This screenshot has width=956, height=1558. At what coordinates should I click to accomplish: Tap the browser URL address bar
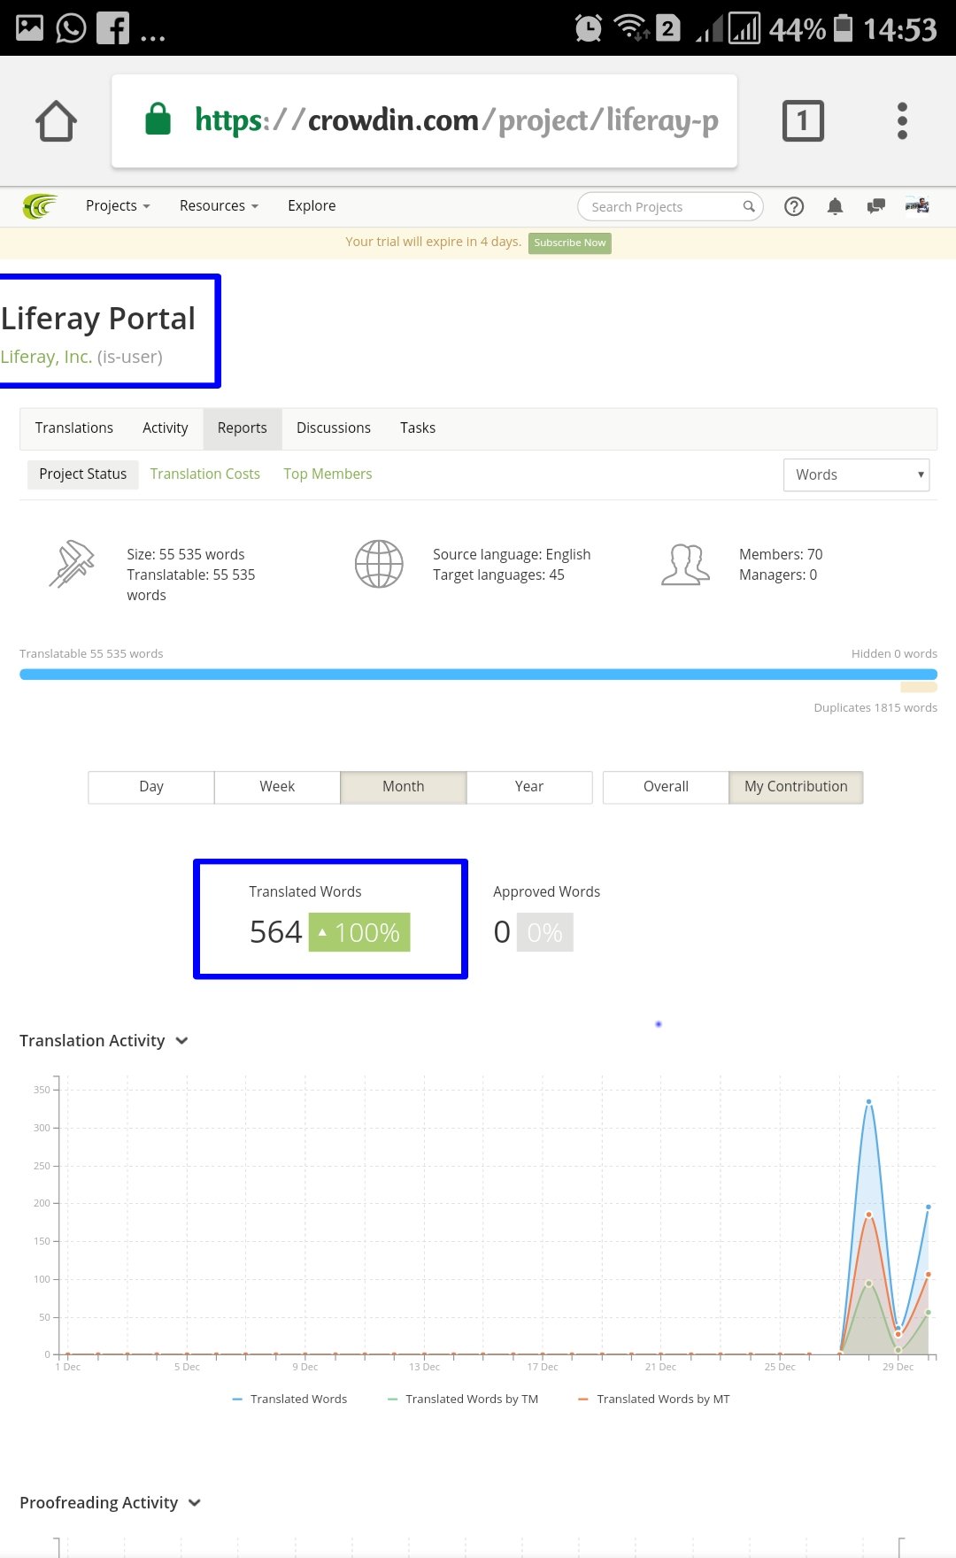point(424,120)
